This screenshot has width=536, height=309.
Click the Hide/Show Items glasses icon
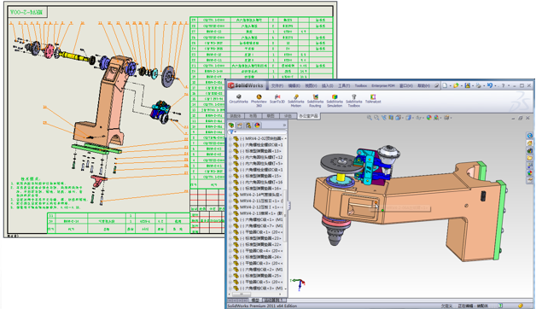point(418,118)
